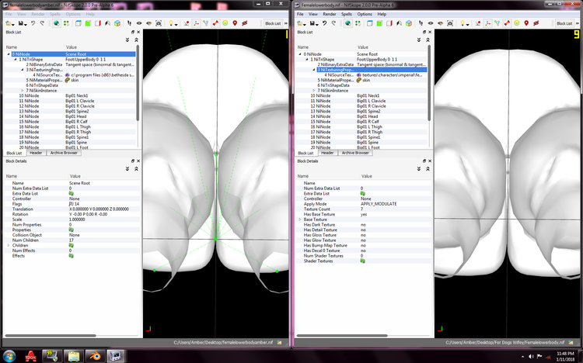583x363 pixels.
Task: Toggle show axes icon in right window
Action: point(487,23)
